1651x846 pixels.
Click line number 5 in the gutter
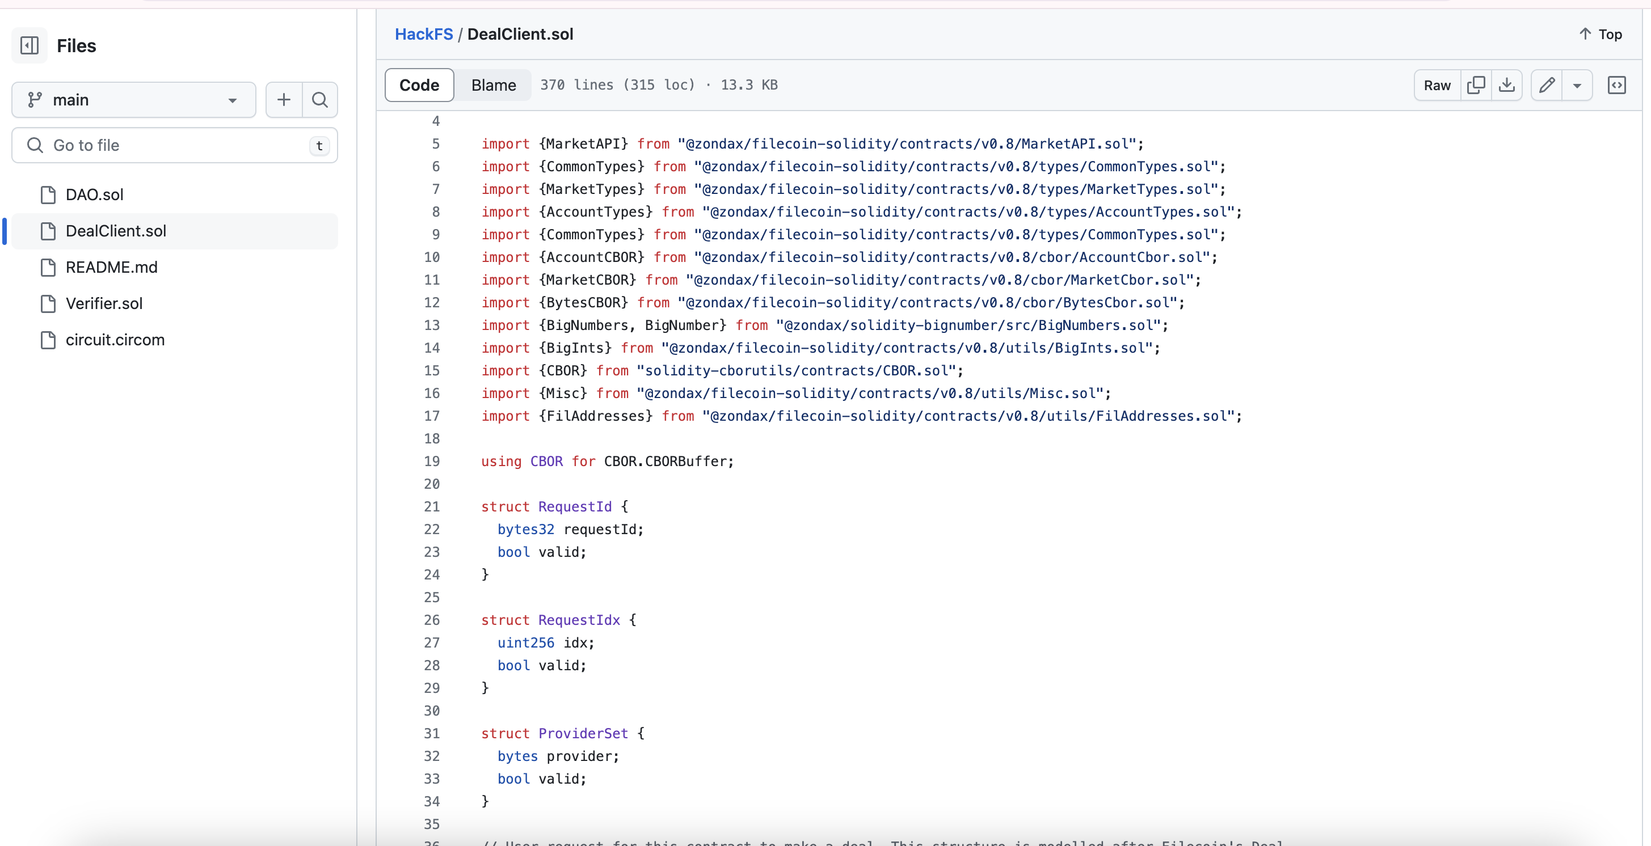[436, 144]
